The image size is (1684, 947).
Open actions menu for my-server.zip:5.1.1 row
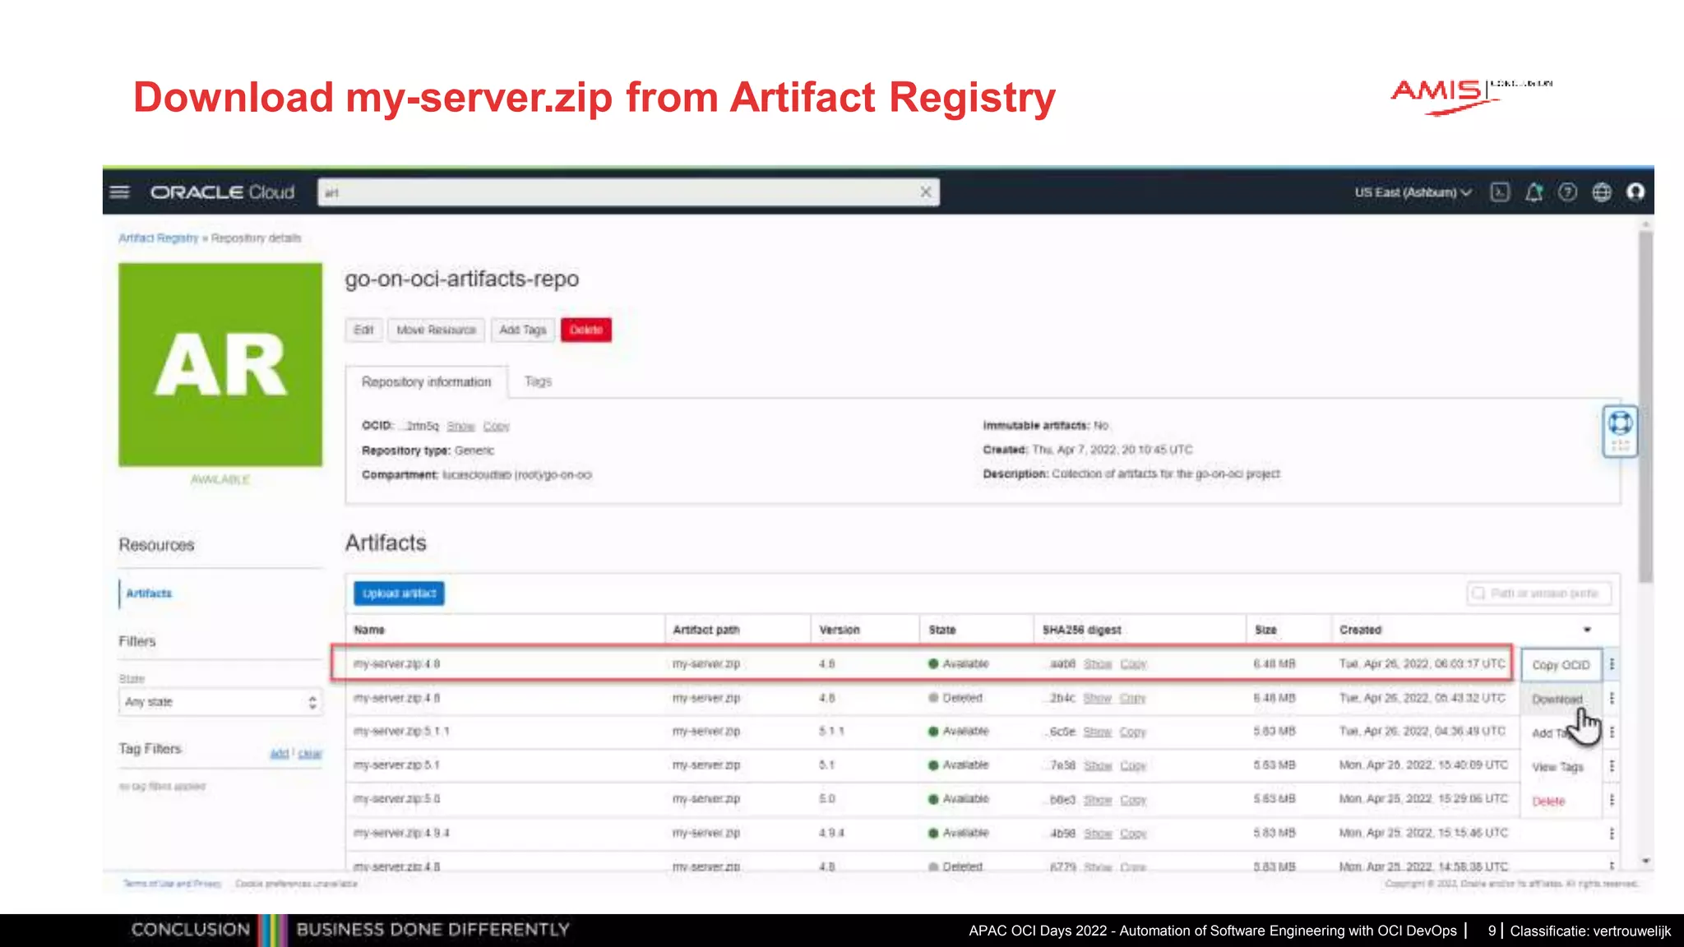[1612, 732]
